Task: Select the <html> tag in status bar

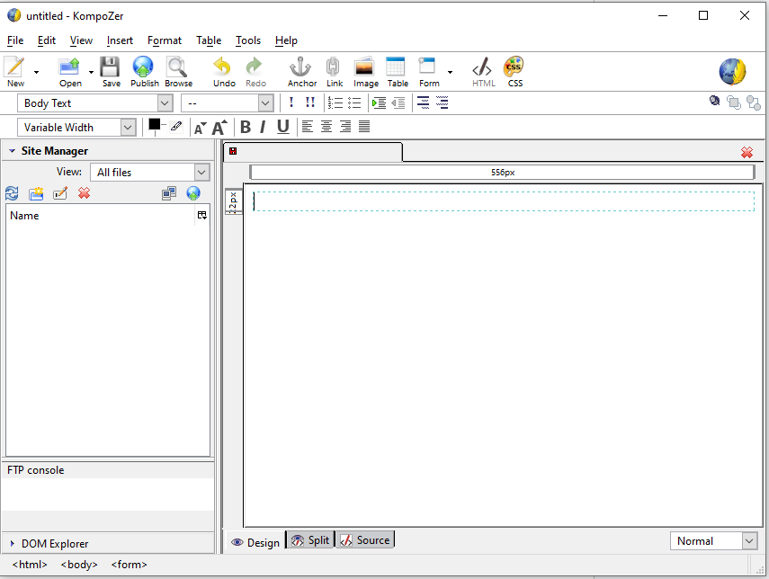Action: pos(30,565)
